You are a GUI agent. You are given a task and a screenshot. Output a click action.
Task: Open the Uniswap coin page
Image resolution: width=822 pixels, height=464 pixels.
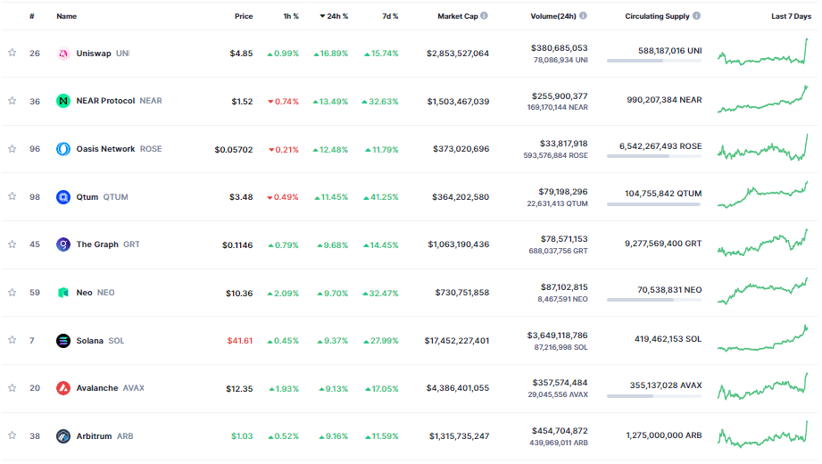click(94, 54)
